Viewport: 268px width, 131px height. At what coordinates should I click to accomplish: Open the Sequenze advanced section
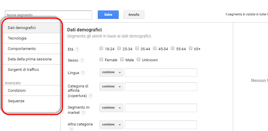click(31, 101)
